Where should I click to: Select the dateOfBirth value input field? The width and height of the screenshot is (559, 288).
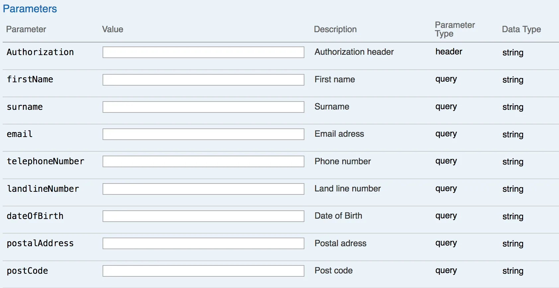pos(203,216)
